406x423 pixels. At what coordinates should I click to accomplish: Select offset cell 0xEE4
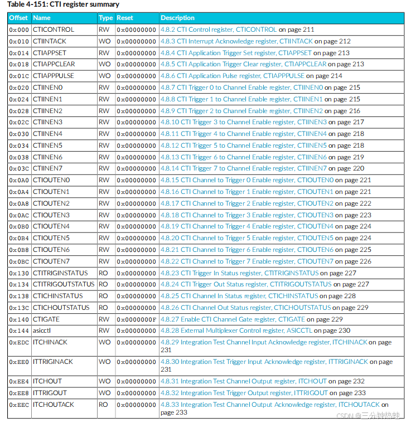point(19,382)
